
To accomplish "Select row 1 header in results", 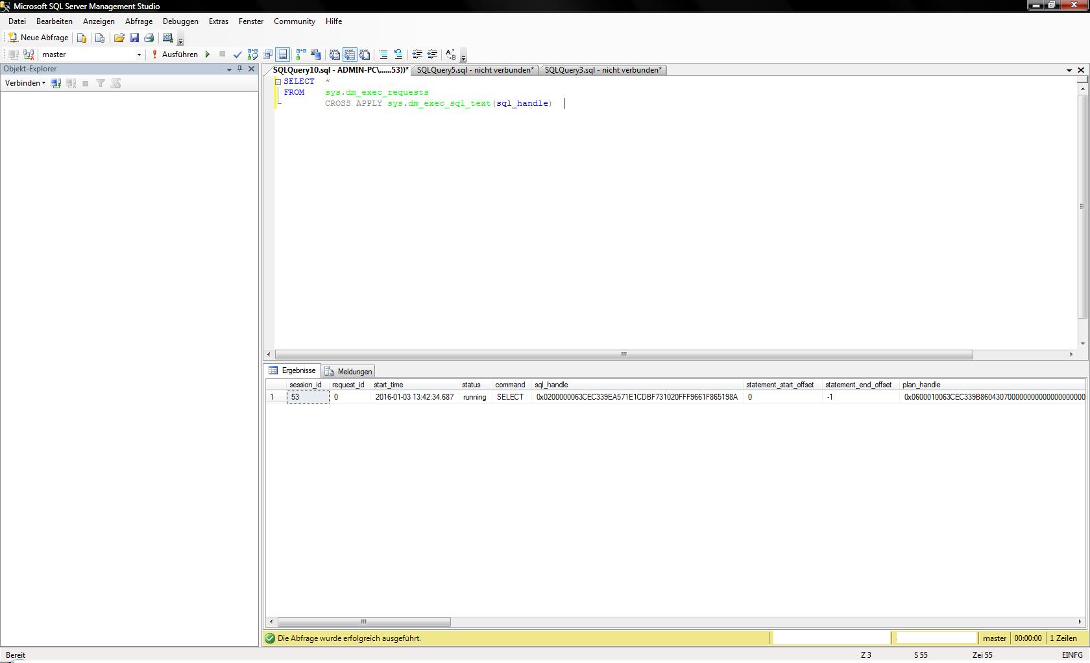I will pyautogui.click(x=276, y=397).
